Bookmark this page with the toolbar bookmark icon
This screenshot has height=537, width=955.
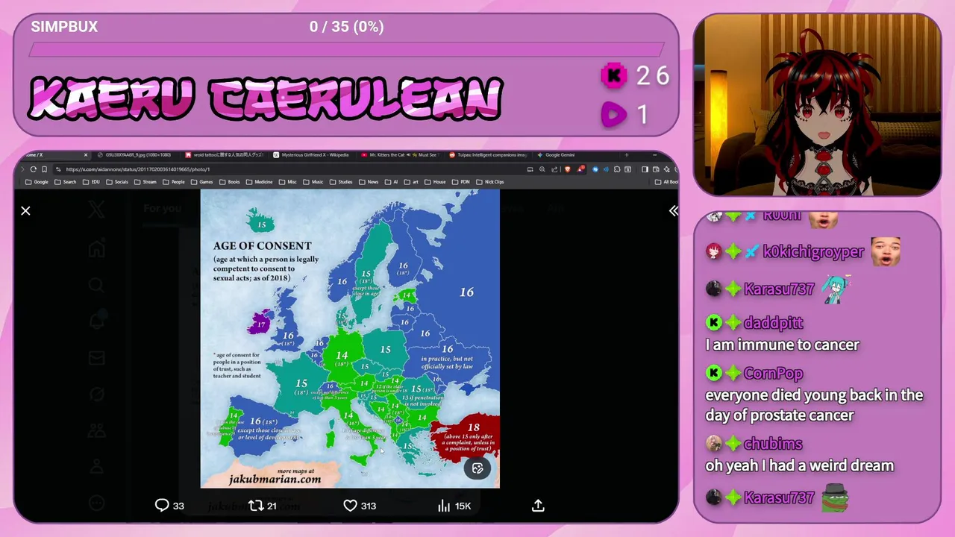pos(44,169)
